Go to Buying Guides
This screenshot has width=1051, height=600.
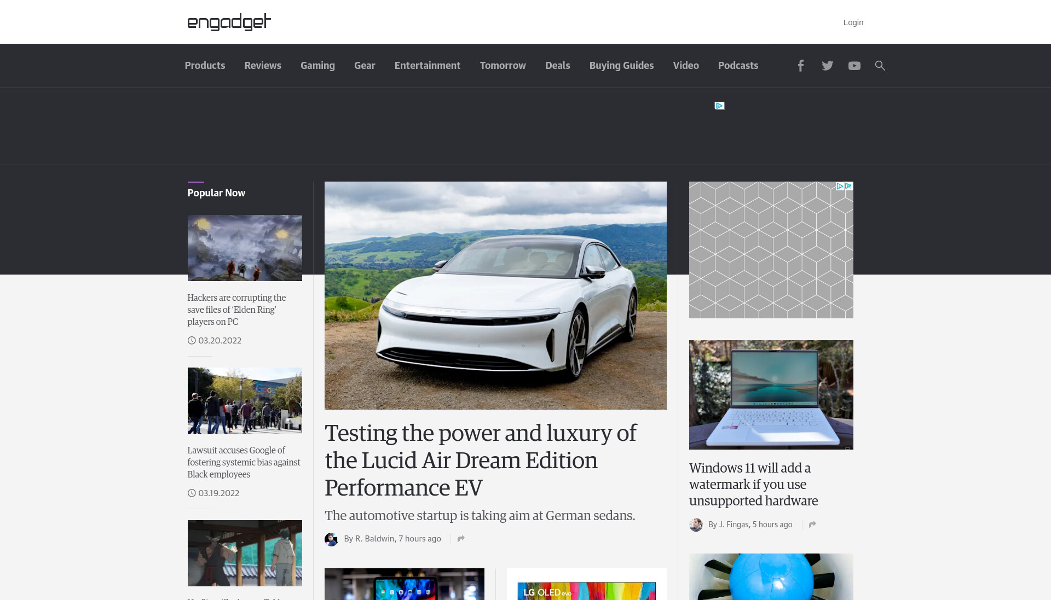pos(621,66)
